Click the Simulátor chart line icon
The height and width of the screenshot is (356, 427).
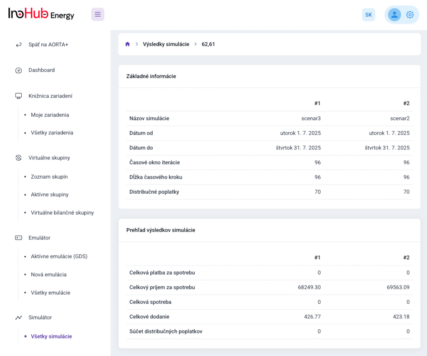click(x=18, y=318)
